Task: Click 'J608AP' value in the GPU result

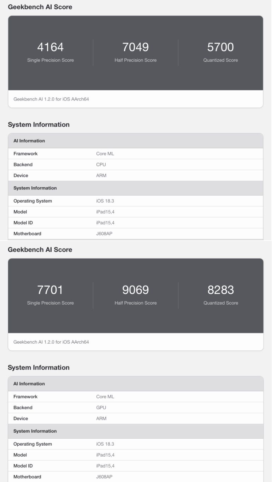Action: tap(104, 477)
